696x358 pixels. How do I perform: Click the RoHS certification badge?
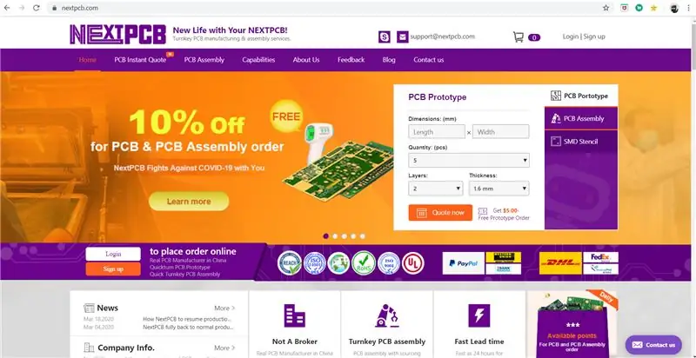coord(364,263)
